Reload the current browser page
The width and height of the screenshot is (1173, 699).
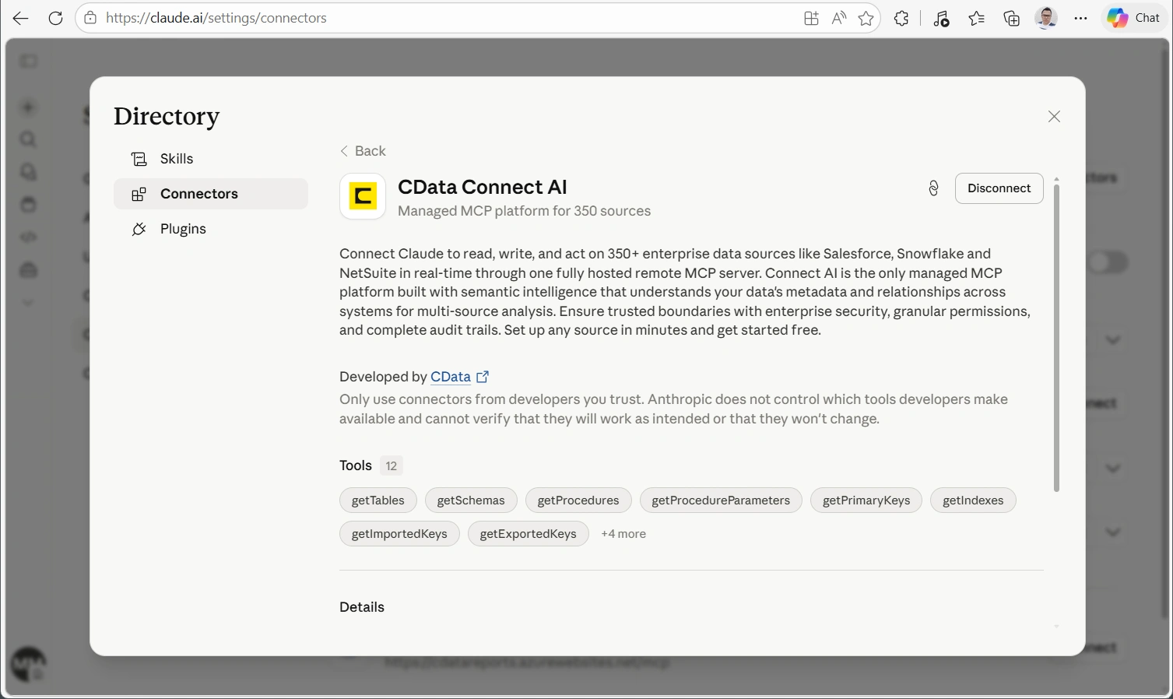[55, 18]
